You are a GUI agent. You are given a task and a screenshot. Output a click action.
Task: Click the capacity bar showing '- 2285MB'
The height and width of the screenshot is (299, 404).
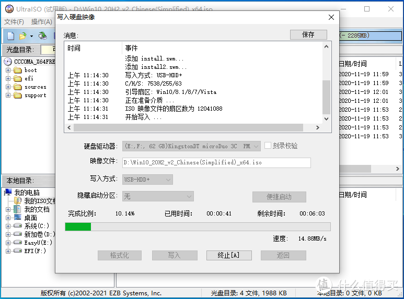371,35
